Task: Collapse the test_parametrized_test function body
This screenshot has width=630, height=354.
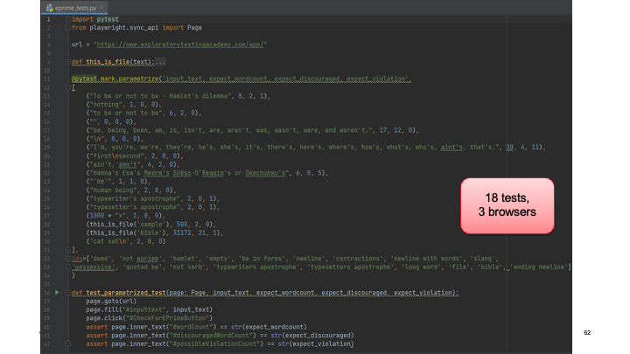Action: [x=68, y=293]
